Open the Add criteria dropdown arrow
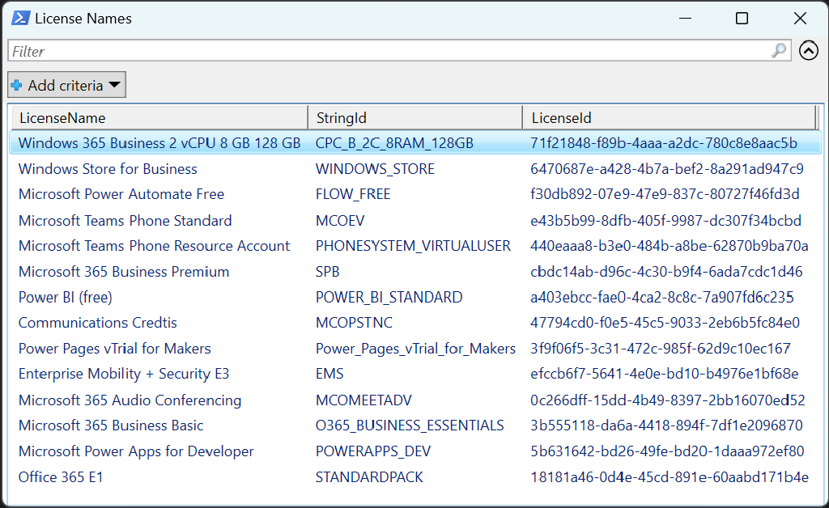This screenshot has width=829, height=508. (x=115, y=84)
